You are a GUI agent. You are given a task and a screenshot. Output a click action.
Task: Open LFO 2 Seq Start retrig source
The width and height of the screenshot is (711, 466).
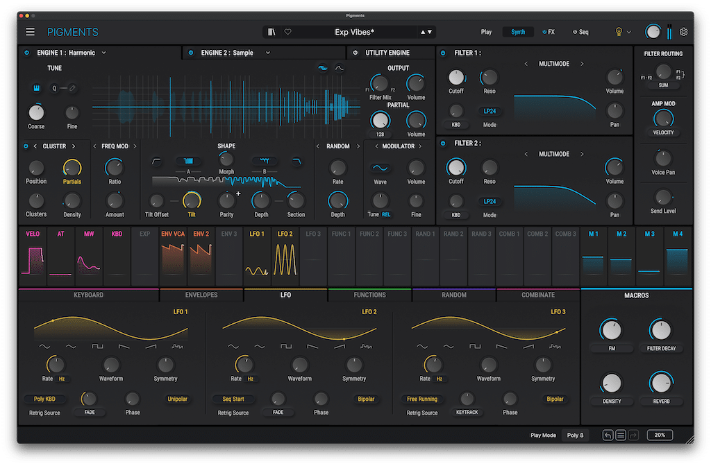pyautogui.click(x=233, y=399)
